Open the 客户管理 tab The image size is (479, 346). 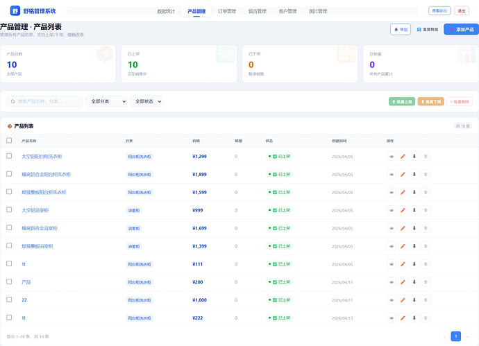tap(287, 11)
